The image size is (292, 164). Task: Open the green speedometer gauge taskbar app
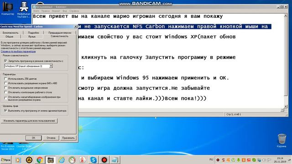[72, 160]
